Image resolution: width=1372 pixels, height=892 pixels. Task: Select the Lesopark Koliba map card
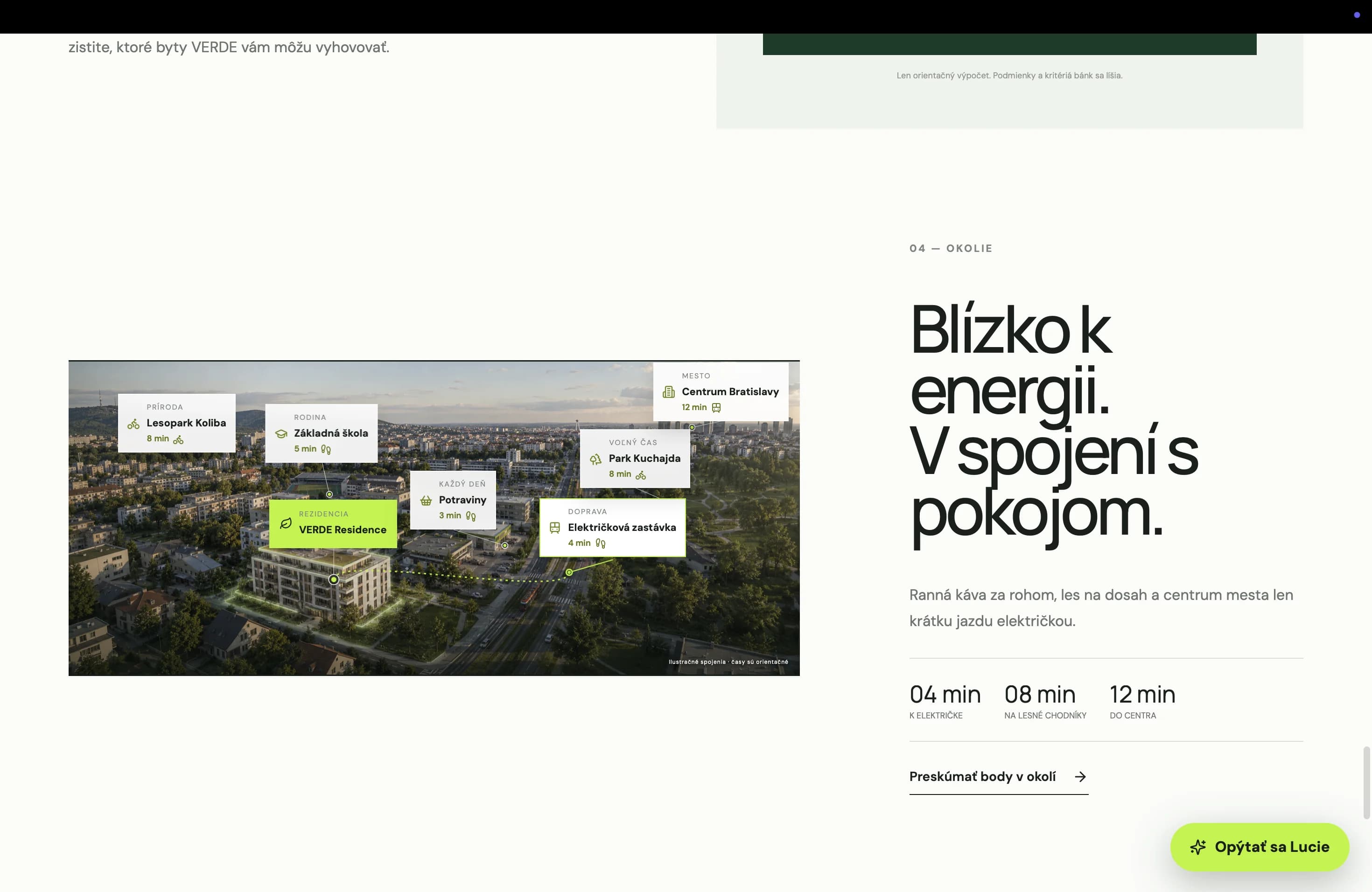tap(176, 423)
